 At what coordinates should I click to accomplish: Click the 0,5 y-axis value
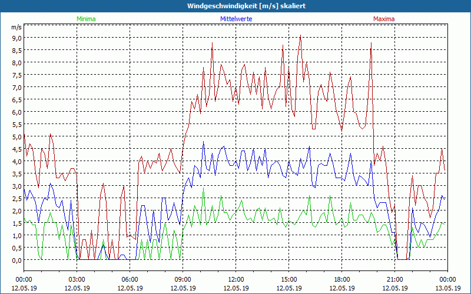point(17,248)
